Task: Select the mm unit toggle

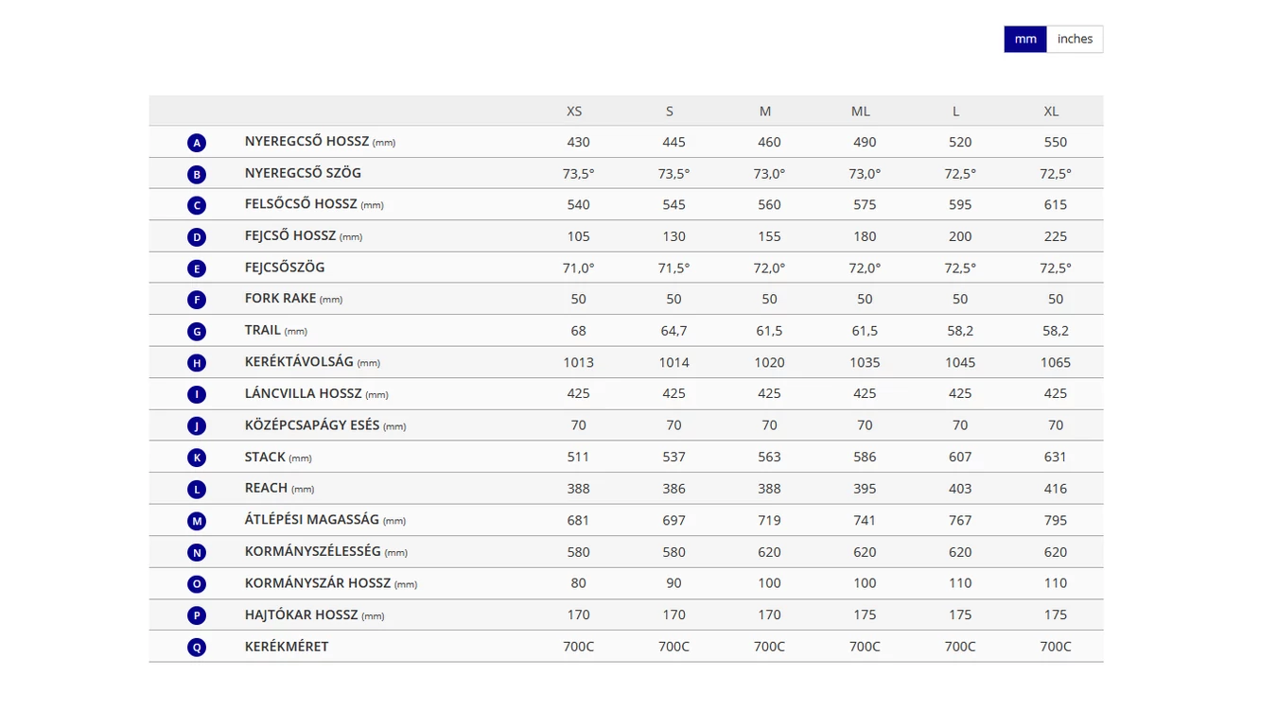Action: [x=1025, y=39]
